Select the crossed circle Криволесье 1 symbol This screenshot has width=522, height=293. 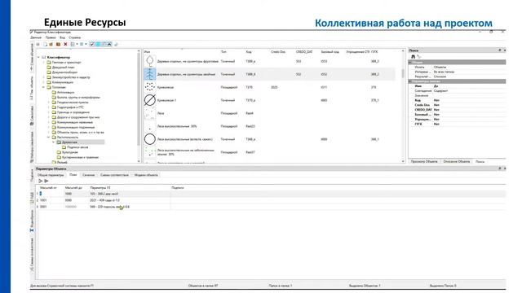pyautogui.click(x=150, y=100)
